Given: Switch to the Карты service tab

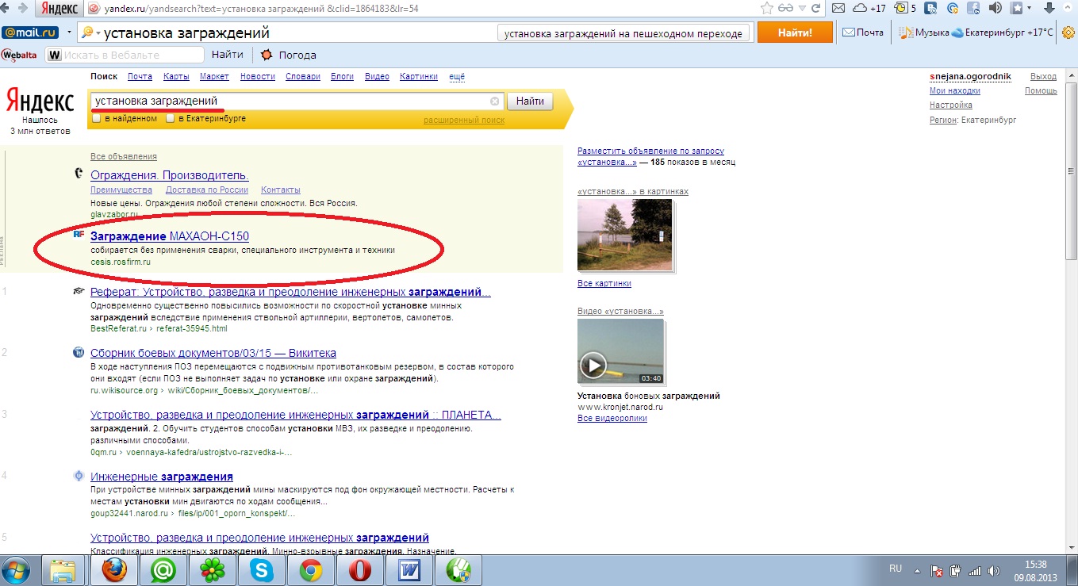Looking at the screenshot, I should [x=176, y=77].
